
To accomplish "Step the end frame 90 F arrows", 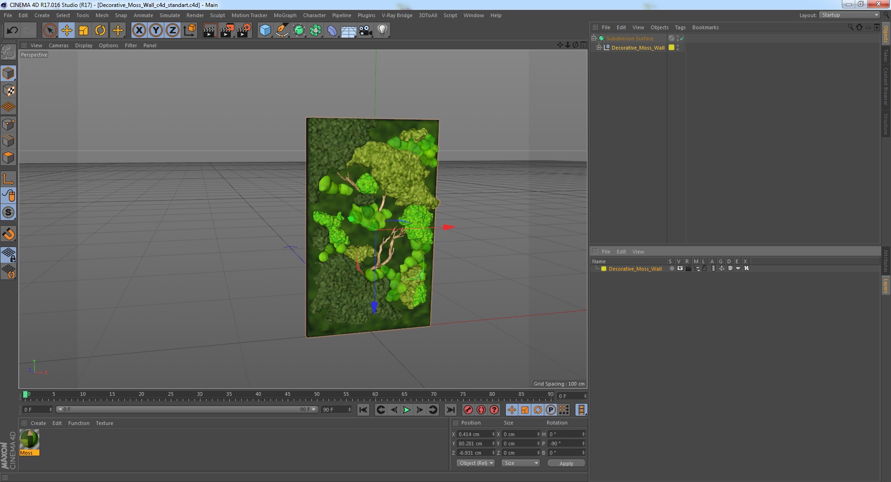I will point(349,410).
